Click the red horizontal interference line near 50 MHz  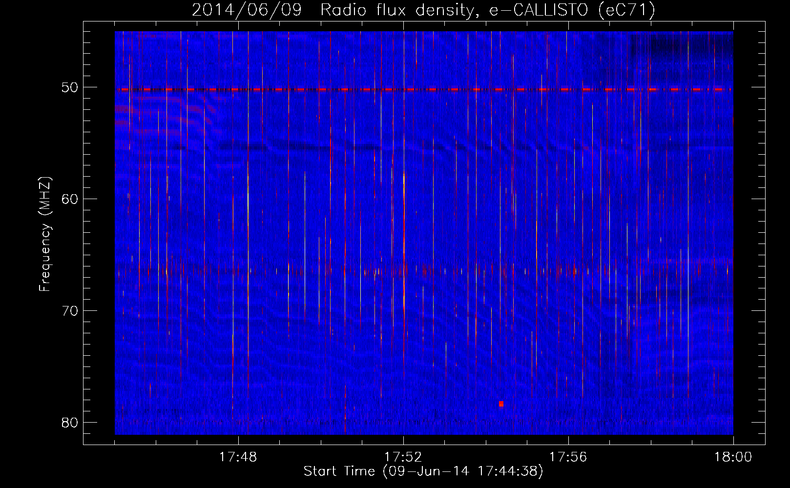coord(424,90)
